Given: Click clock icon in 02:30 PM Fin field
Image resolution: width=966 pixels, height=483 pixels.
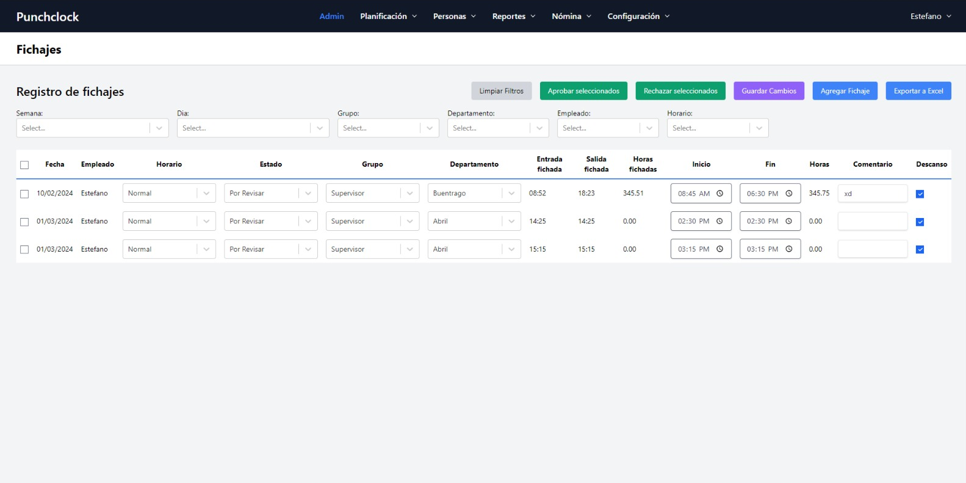Looking at the screenshot, I should tap(788, 221).
